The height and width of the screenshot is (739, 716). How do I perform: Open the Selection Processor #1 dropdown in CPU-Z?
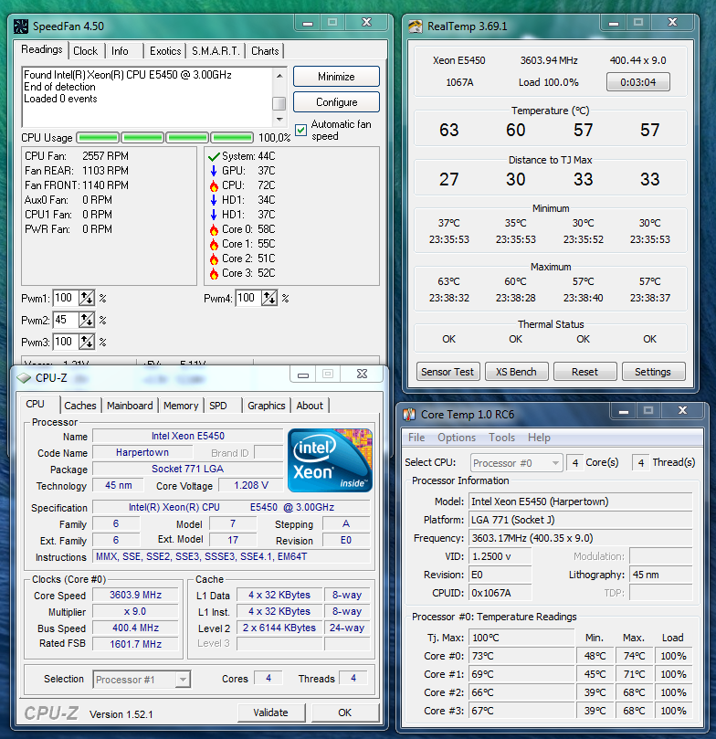click(x=142, y=679)
